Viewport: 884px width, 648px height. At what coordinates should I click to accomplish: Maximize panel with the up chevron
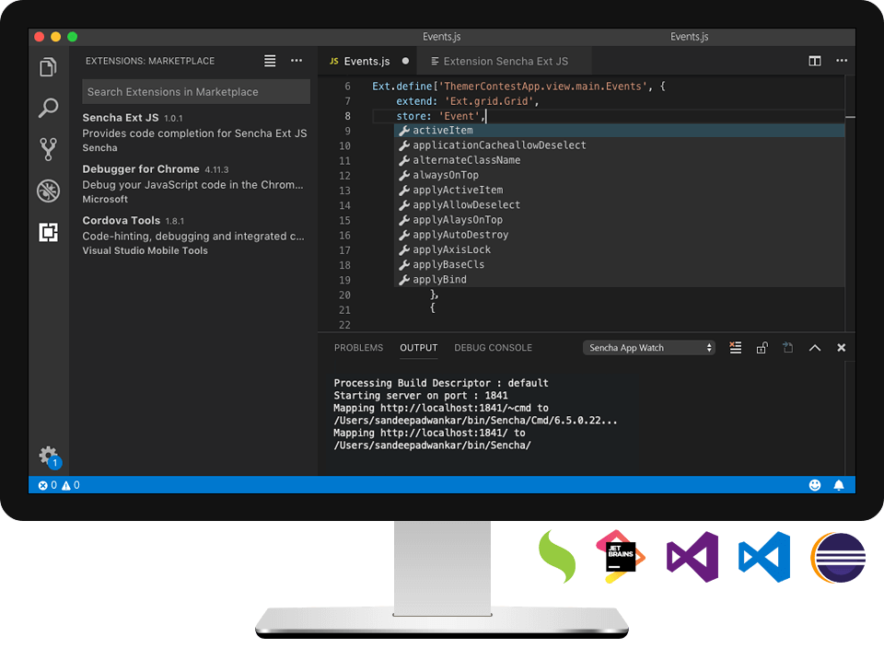click(815, 348)
